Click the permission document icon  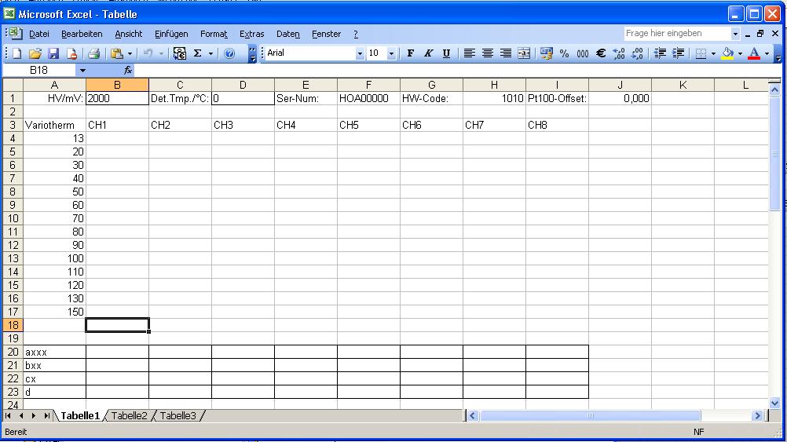(71, 53)
